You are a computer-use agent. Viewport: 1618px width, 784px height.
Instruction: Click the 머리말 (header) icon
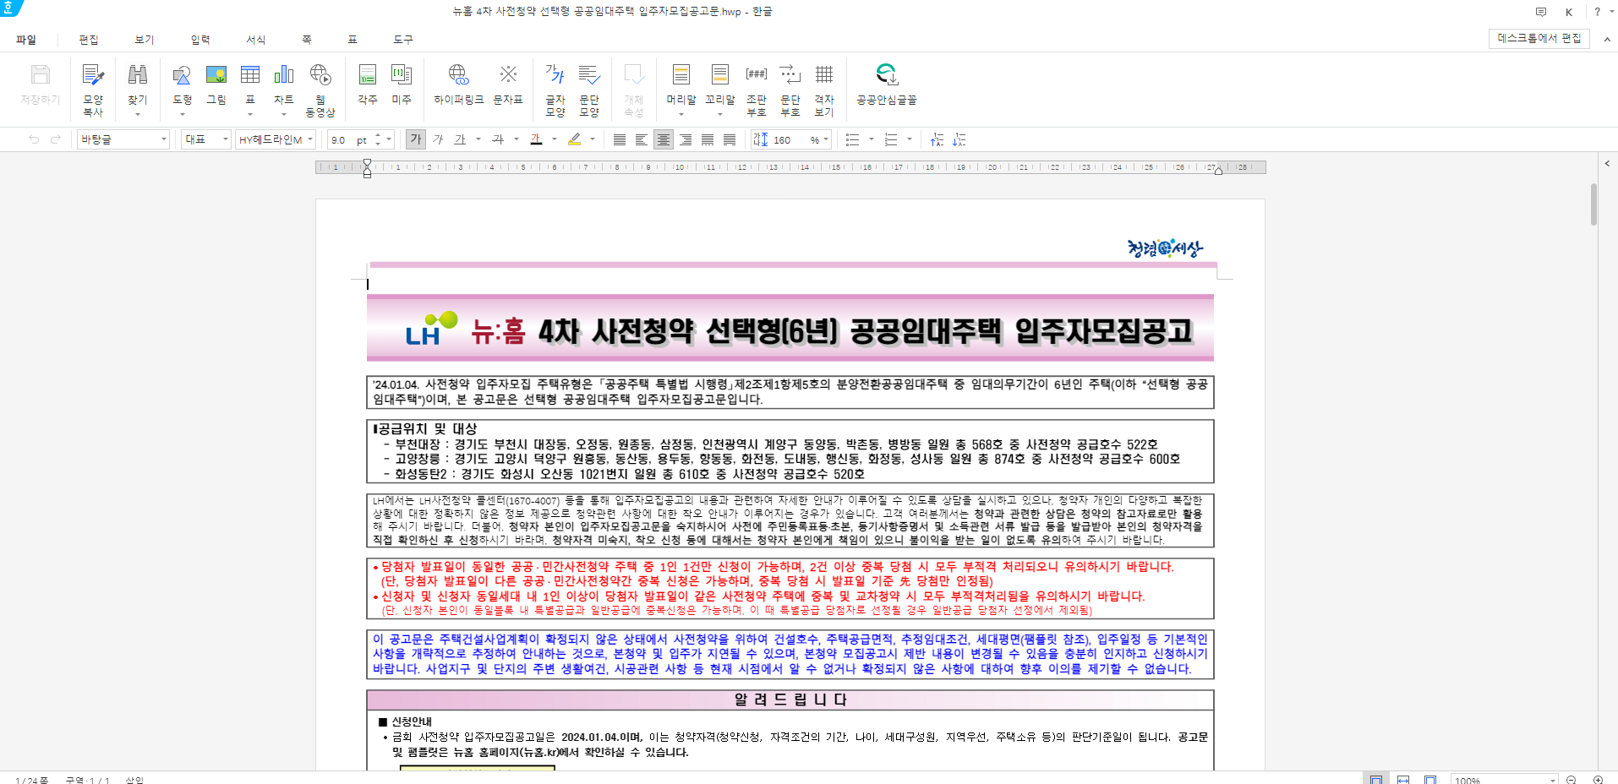(681, 89)
